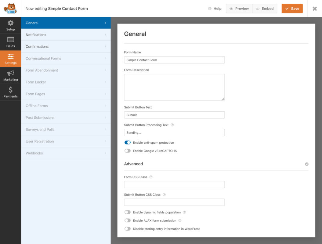This screenshot has width=322, height=244.
Task: Open the form Preview
Action: (239, 9)
